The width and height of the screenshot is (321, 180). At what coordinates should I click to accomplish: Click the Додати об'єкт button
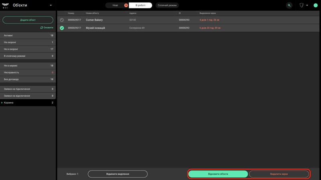click(28, 20)
